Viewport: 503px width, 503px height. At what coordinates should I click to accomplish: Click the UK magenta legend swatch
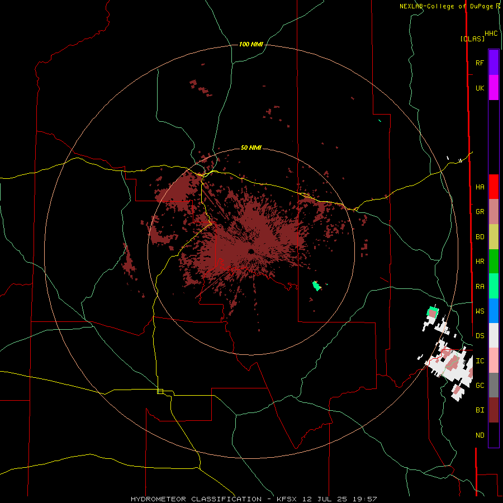[x=493, y=88]
